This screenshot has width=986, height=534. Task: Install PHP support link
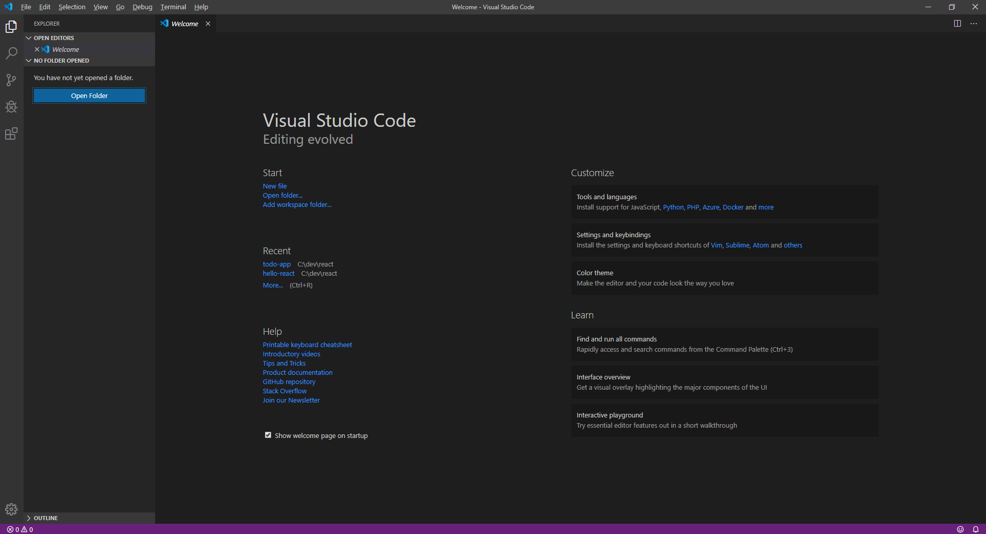coord(693,207)
